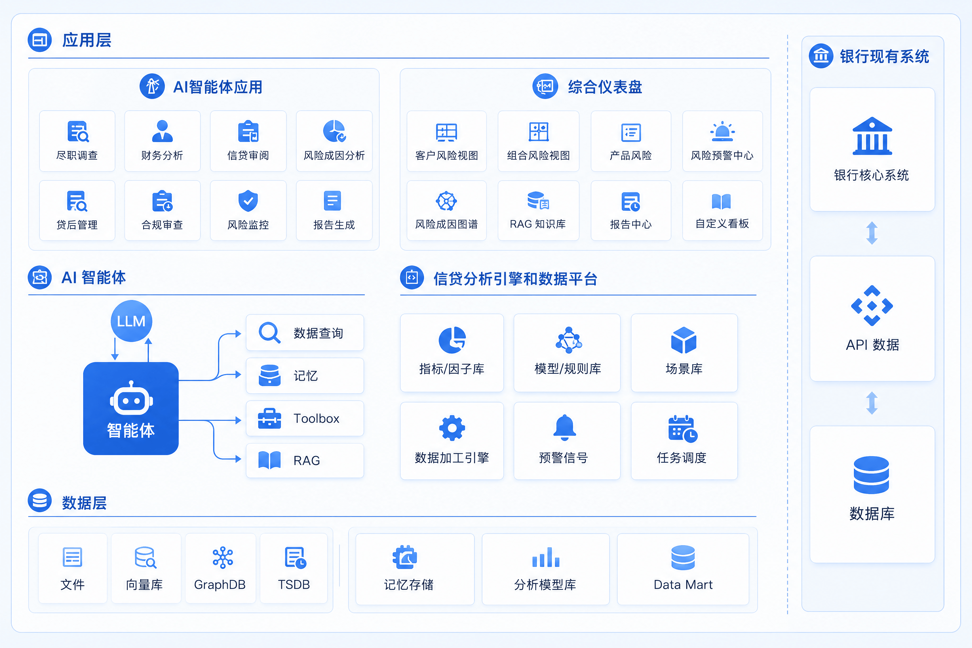Click the 银行核心系统 bank building icon
This screenshot has width=972, height=648.
point(872,136)
